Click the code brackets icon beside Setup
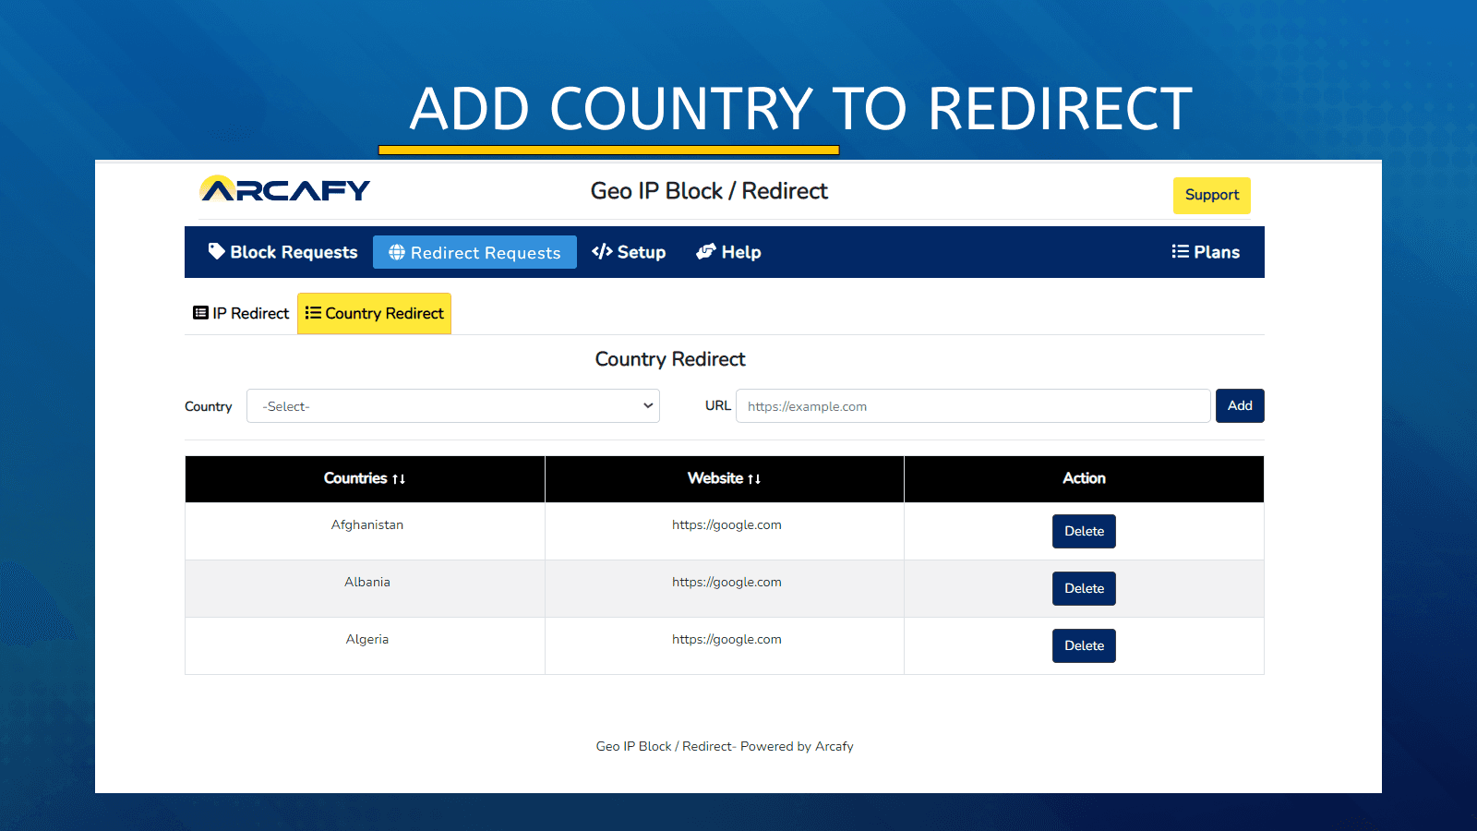Image resolution: width=1477 pixels, height=831 pixels. tap(602, 252)
